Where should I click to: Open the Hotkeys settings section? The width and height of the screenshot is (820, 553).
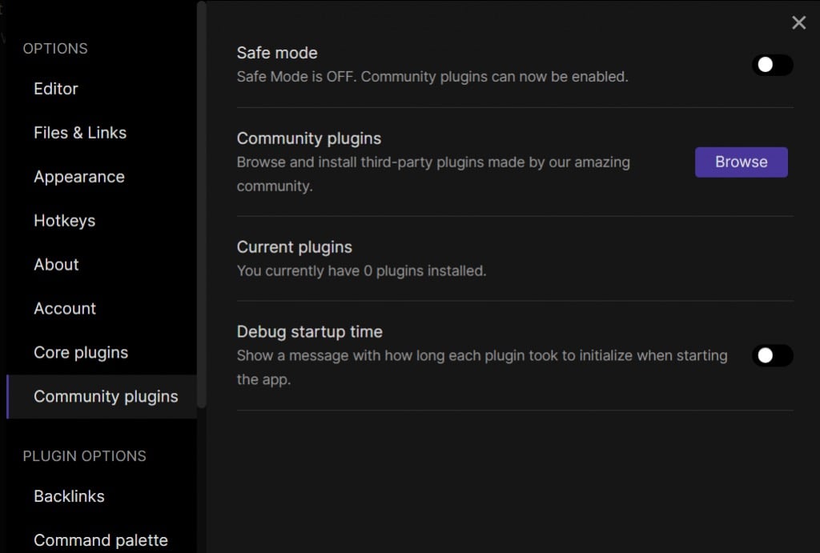point(64,221)
